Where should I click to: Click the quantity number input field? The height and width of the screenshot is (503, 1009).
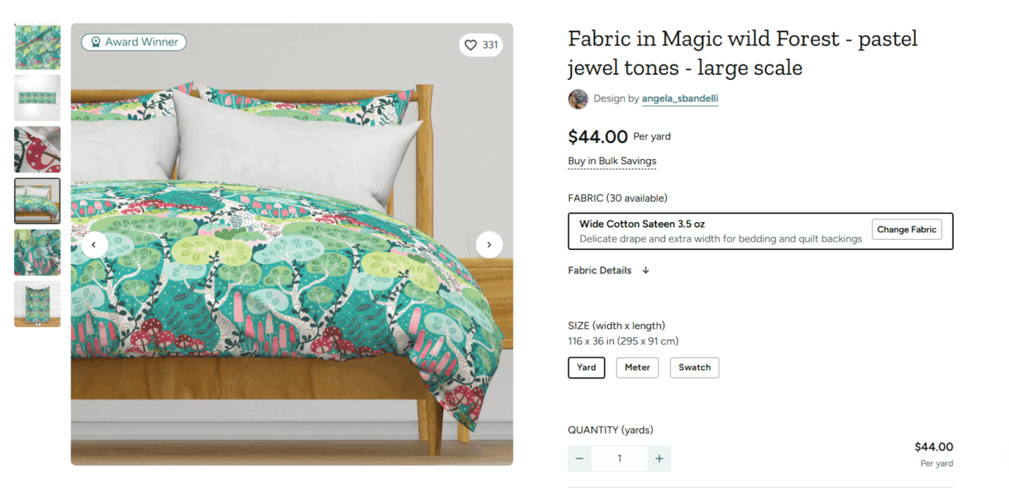point(620,458)
